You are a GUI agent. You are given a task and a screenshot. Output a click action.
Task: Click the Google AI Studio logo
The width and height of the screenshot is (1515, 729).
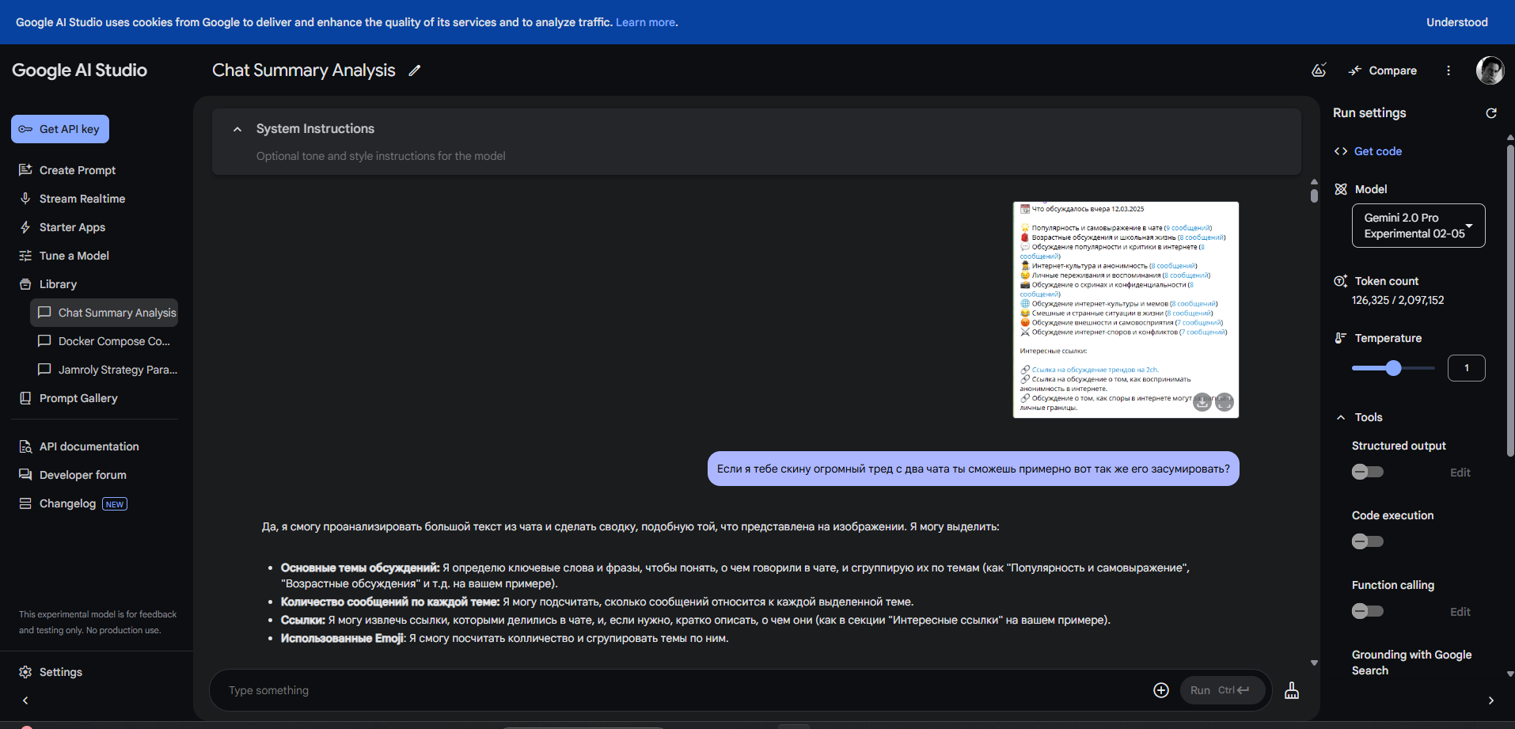(79, 70)
